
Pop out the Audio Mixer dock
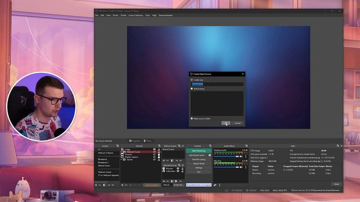click(246, 146)
